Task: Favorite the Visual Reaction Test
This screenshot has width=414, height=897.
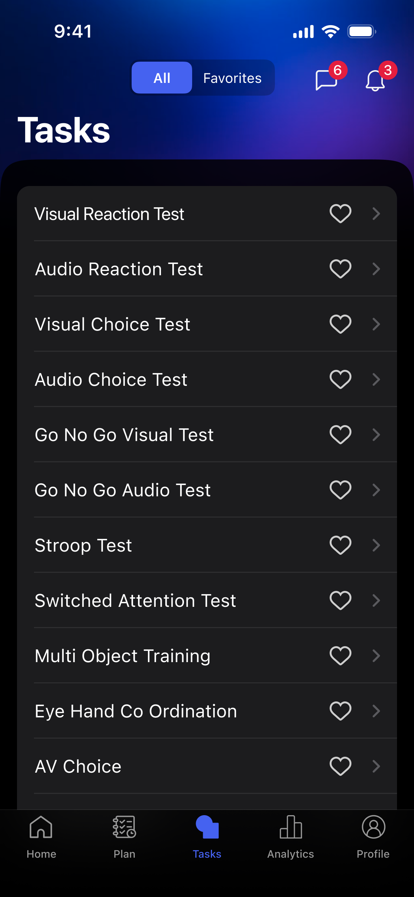Action: pos(340,214)
